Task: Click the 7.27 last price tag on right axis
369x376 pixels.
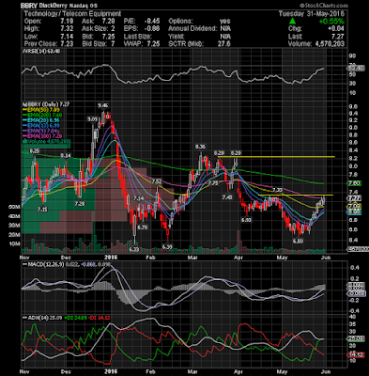Action: point(354,198)
